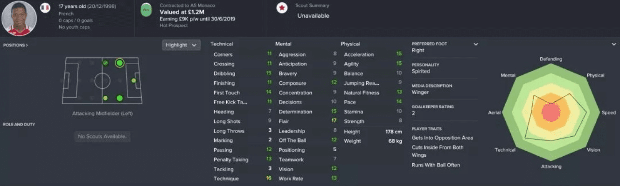620x186 pixels.
Task: Expand the Preferred Foot panel chevron
Action: [x=476, y=44]
